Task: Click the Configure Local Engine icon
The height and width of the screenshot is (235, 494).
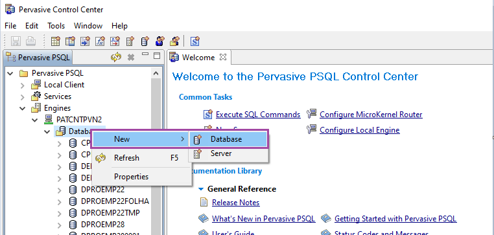Action: pos(311,129)
